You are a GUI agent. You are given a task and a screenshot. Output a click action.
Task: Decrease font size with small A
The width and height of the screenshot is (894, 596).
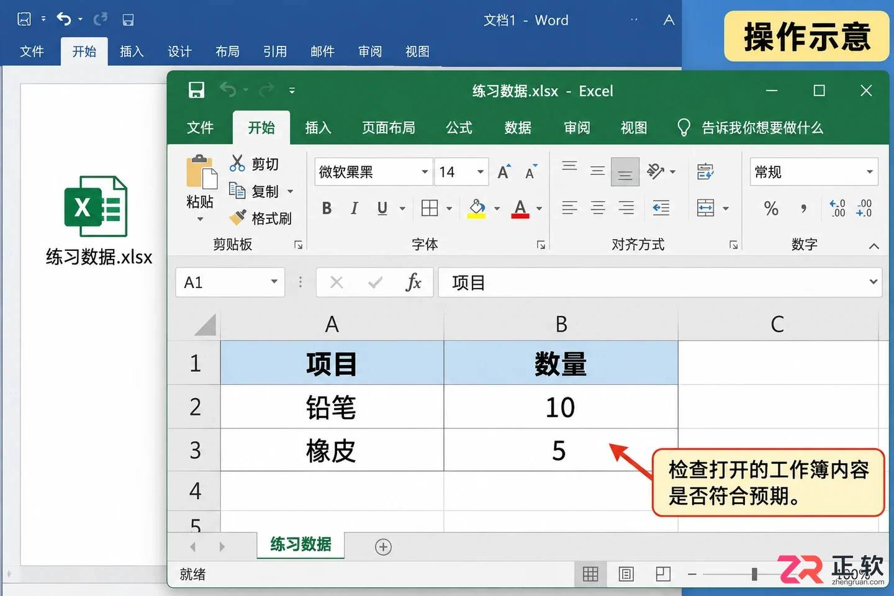click(531, 172)
